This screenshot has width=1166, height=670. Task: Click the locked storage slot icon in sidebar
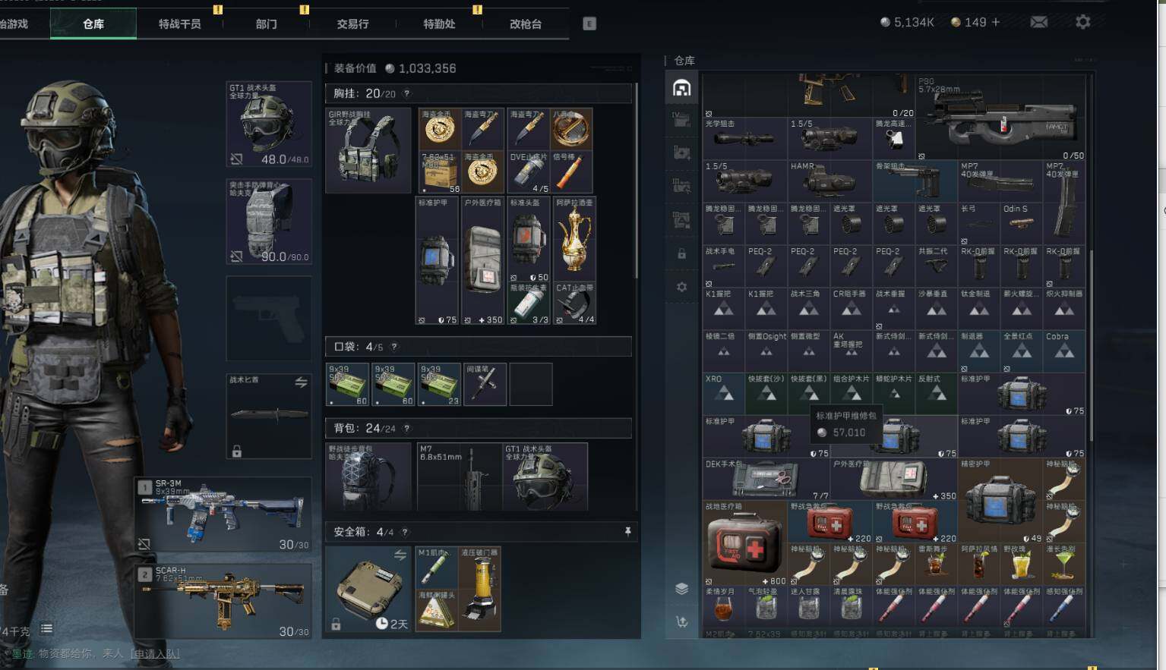(x=681, y=253)
